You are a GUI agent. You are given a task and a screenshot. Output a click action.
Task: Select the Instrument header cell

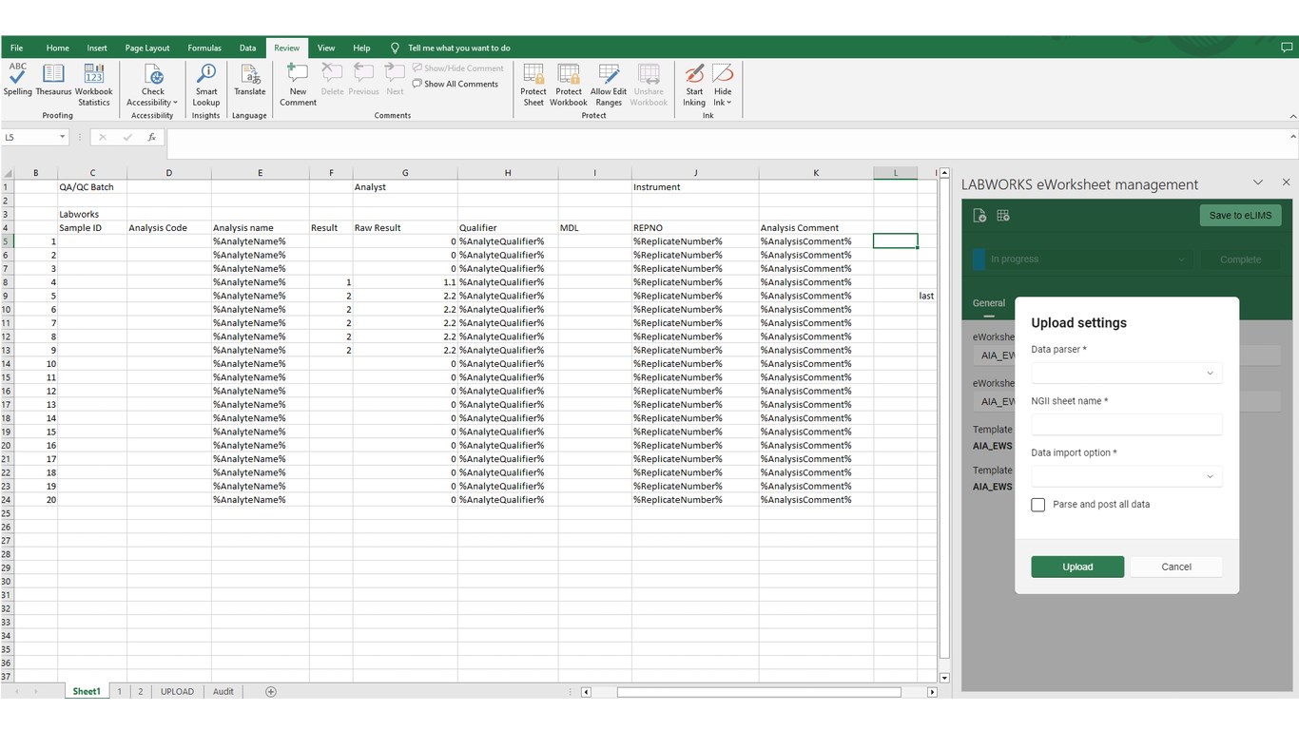(x=695, y=187)
